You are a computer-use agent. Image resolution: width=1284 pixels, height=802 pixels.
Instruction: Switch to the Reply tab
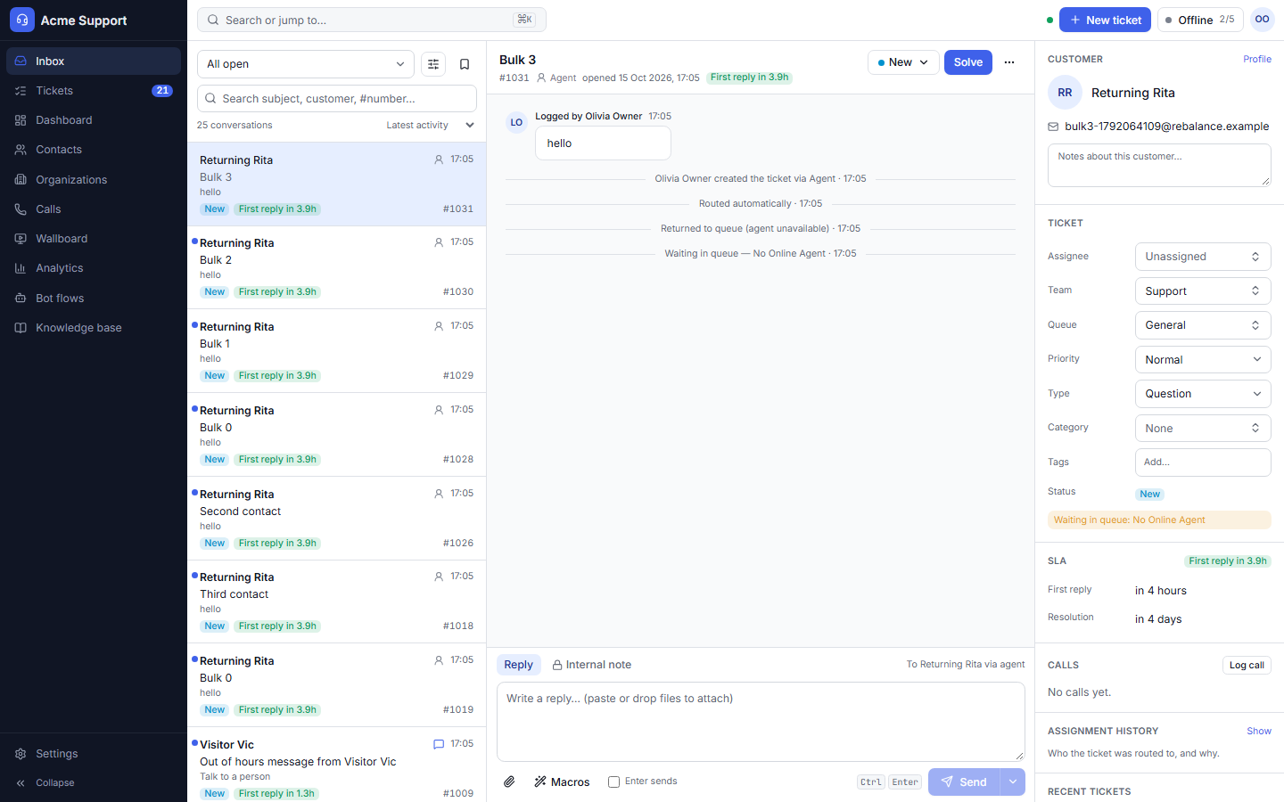[x=518, y=665]
